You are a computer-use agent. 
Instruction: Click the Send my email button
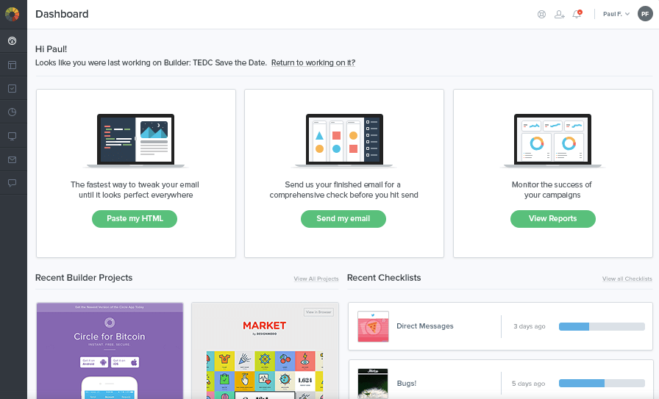[343, 218]
